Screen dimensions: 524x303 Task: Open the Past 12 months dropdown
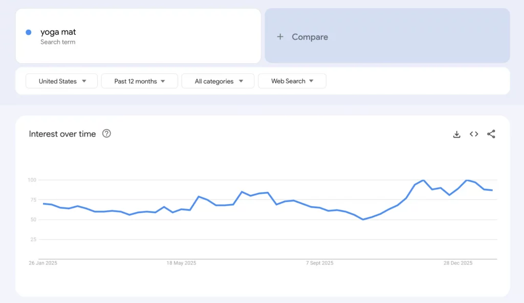pyautogui.click(x=139, y=81)
